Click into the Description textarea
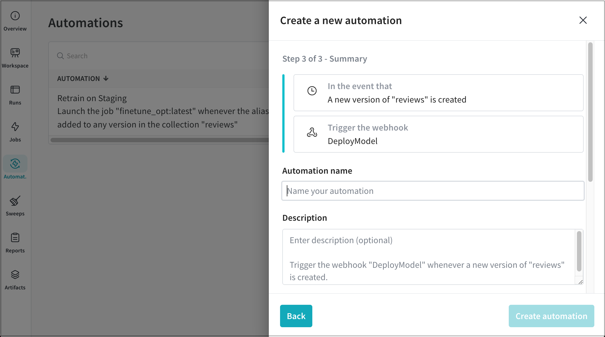 pyautogui.click(x=428, y=256)
